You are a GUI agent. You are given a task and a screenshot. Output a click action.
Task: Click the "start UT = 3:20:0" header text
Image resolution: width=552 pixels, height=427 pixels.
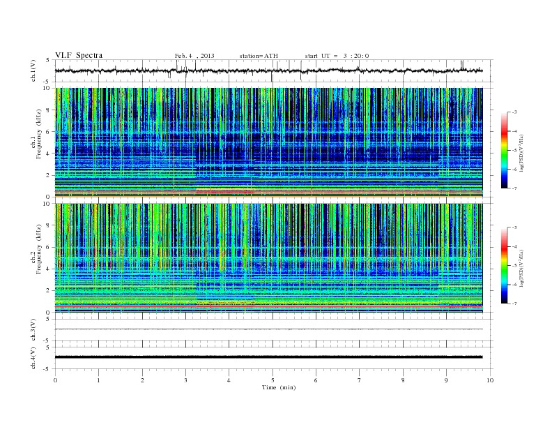(x=337, y=56)
